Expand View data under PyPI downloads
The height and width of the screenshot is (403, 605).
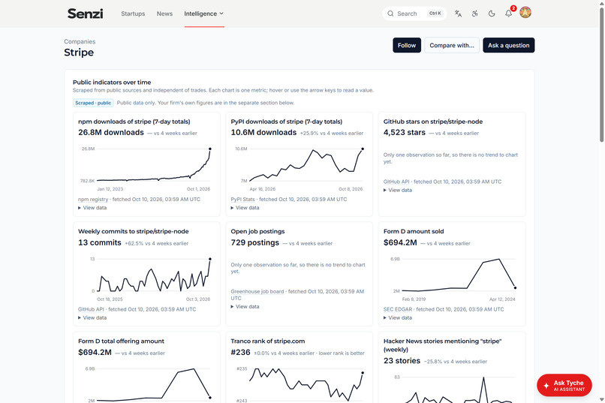(x=245, y=208)
